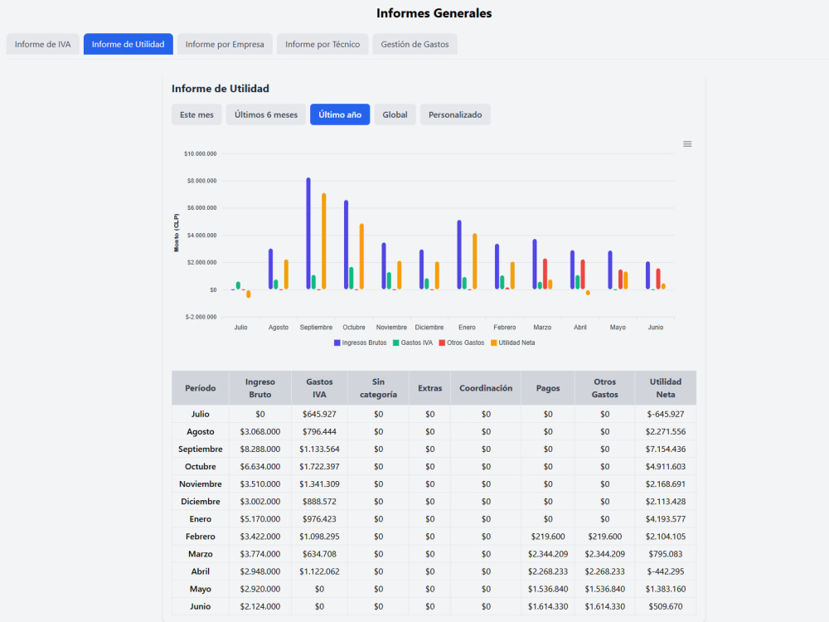Click the Enero Ingresos Brutos blue bar

459,255
